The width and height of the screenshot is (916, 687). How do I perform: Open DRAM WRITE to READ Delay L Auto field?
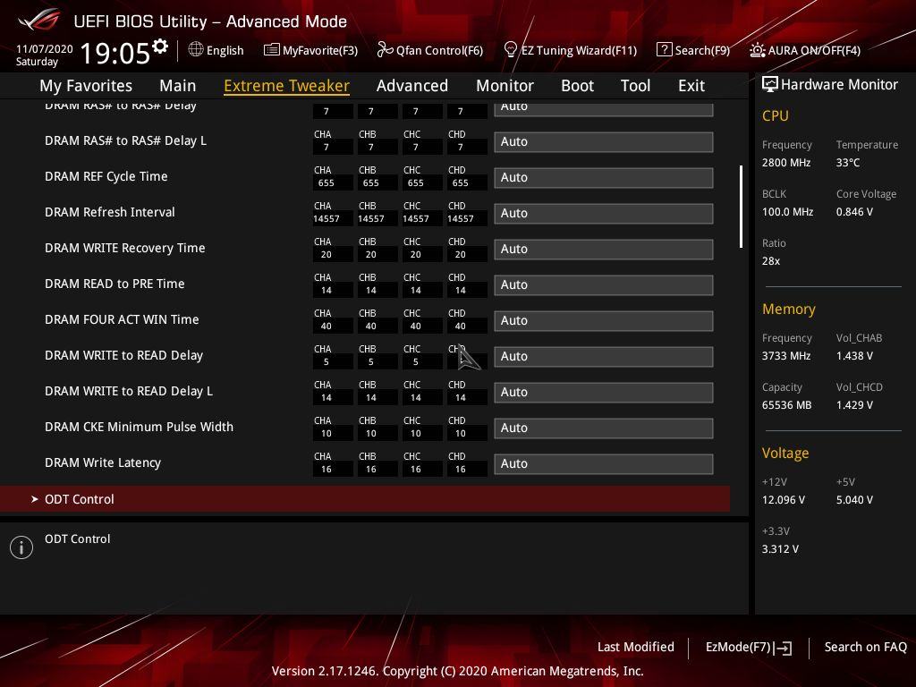(604, 392)
